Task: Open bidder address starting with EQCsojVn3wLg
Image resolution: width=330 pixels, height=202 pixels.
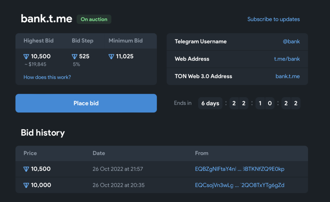Action: coord(239,185)
